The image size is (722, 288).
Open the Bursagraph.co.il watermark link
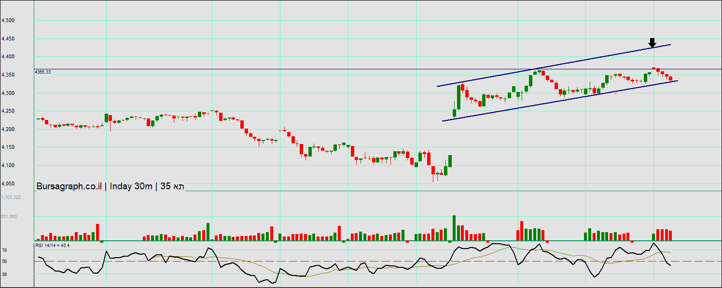[x=69, y=186]
